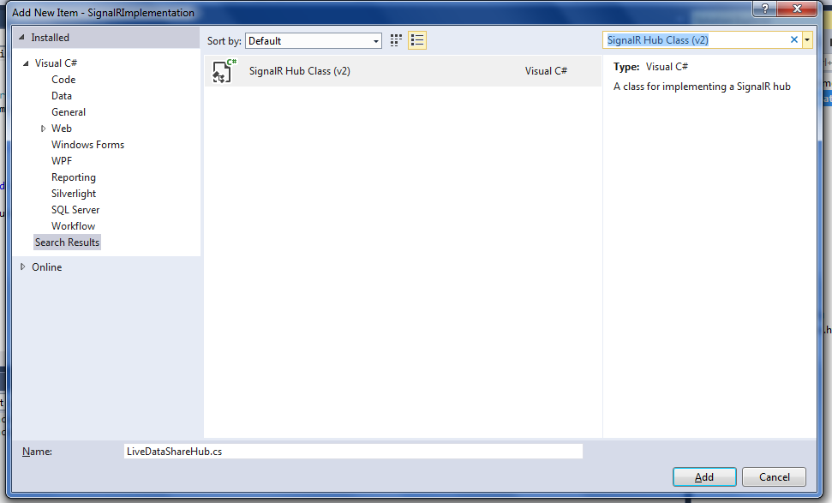Select the Search Results node
This screenshot has width=832, height=503.
point(68,243)
